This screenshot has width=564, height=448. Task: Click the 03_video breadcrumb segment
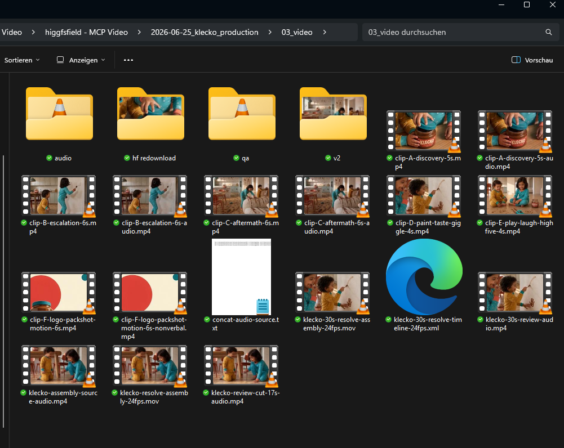click(297, 32)
